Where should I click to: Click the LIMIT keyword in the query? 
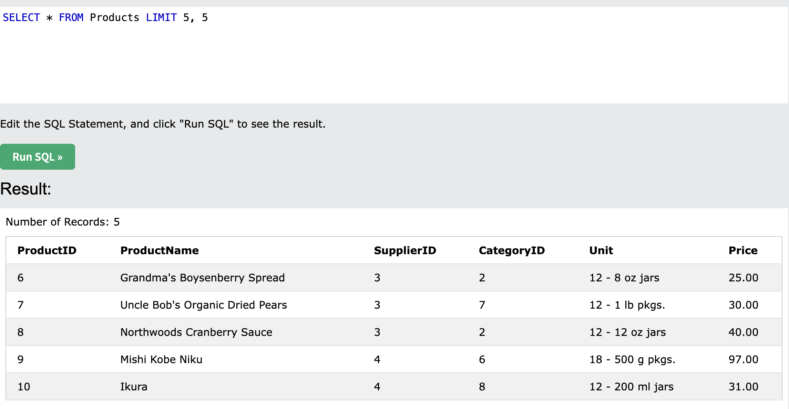[x=161, y=18]
